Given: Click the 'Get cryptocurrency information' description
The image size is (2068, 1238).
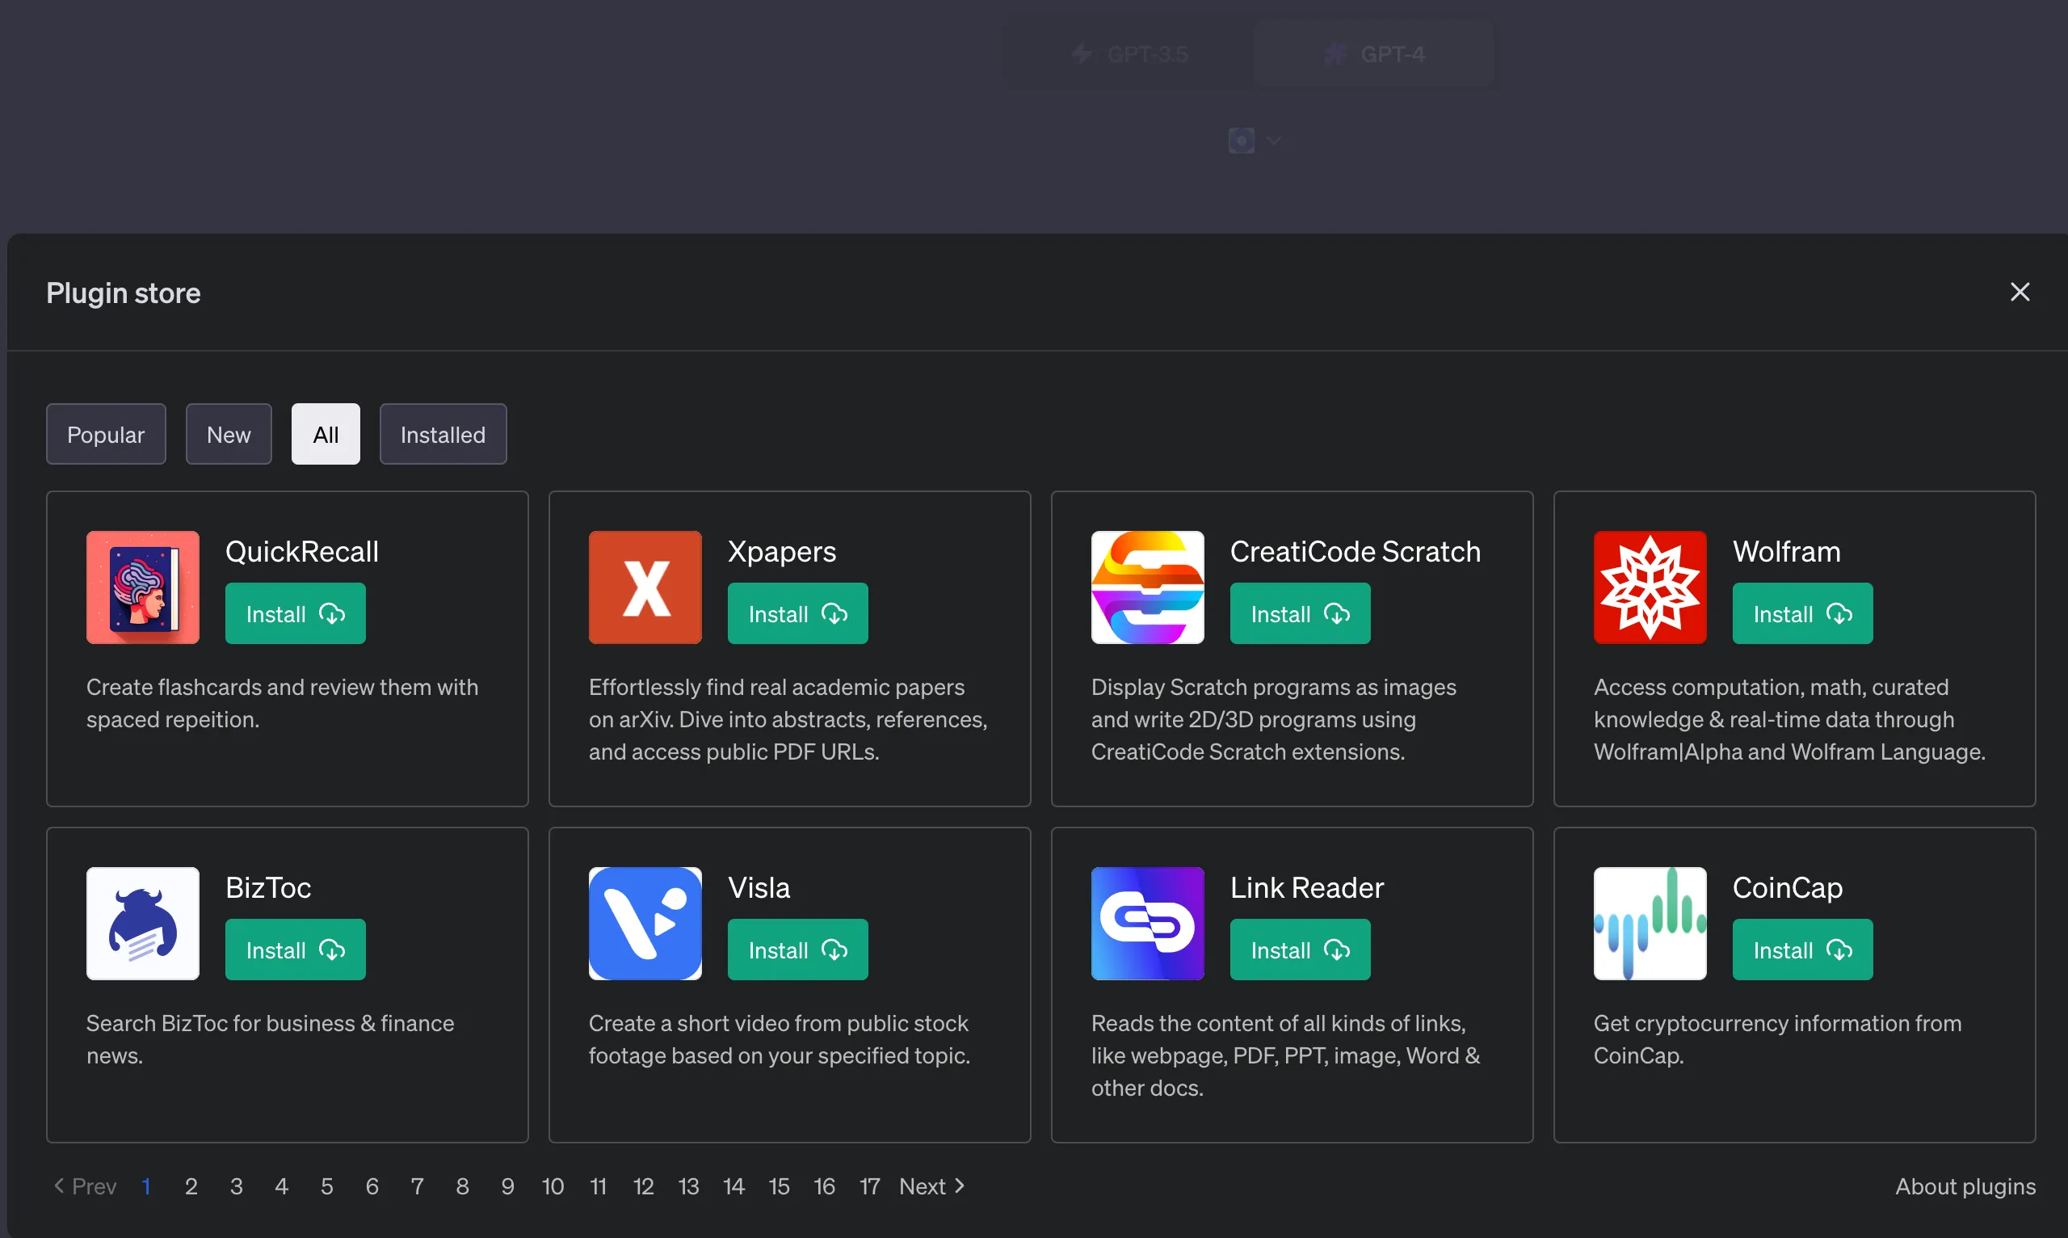Looking at the screenshot, I should coord(1777,1039).
